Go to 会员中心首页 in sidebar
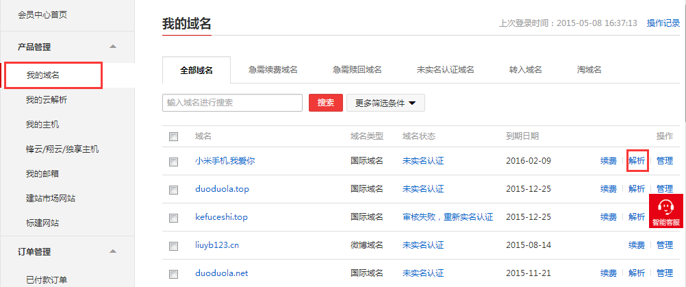This screenshot has height=287, width=686. pos(42,14)
